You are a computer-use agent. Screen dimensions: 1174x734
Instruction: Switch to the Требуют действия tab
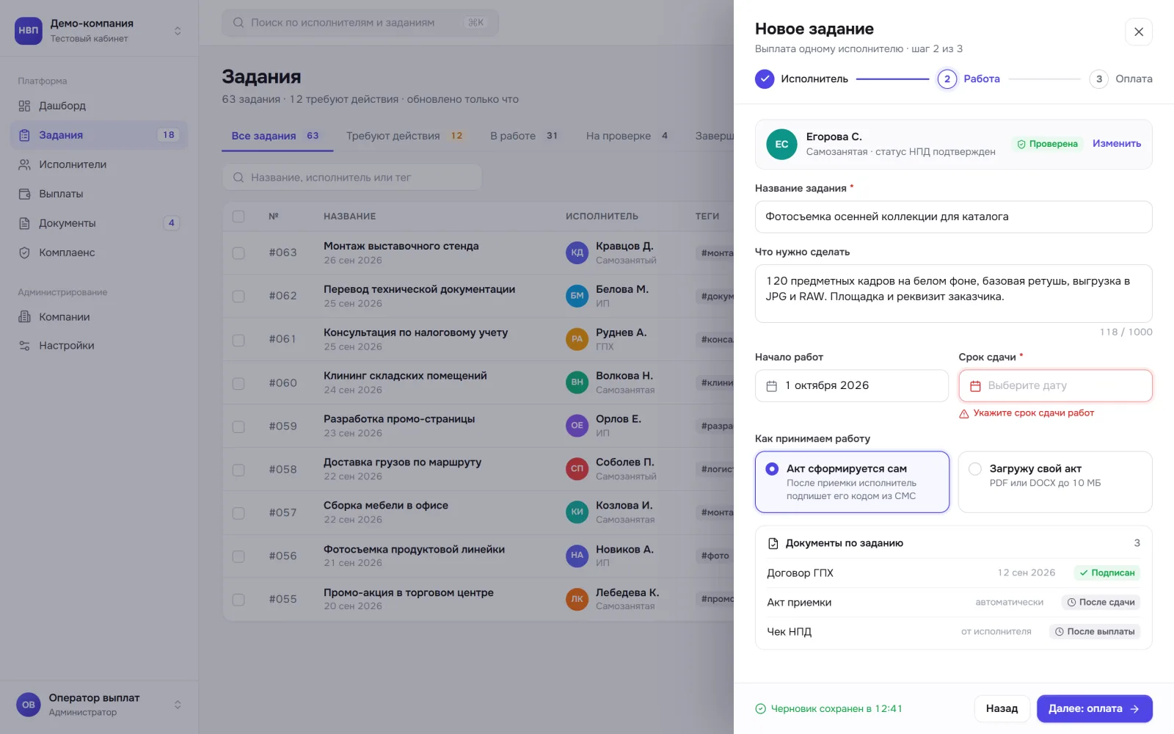pos(405,136)
